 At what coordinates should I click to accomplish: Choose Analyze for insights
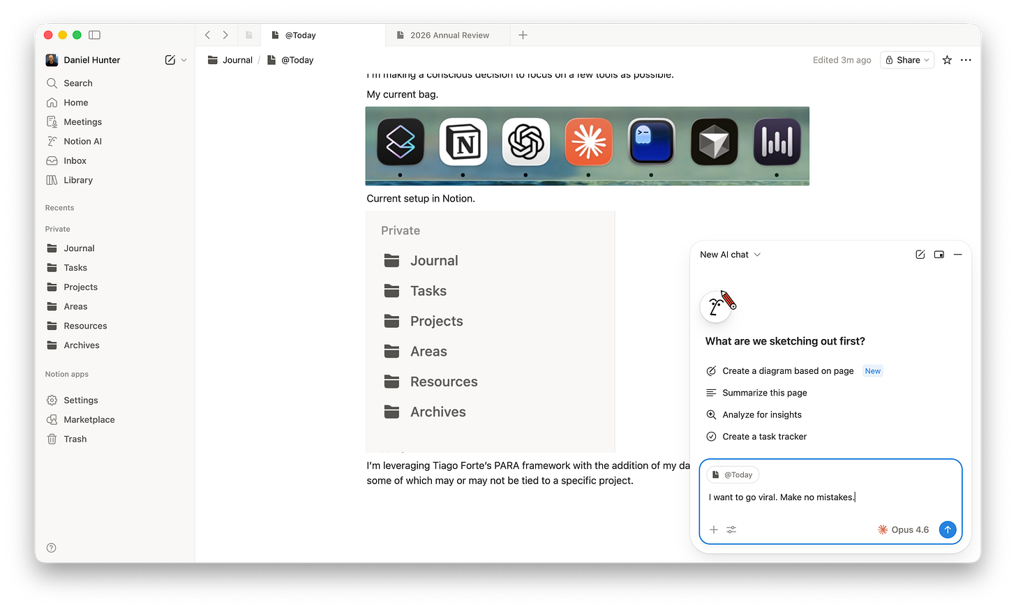pyautogui.click(x=754, y=414)
